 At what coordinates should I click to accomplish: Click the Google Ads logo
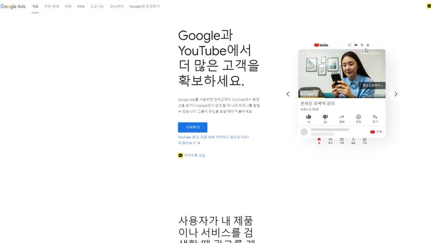13,6
